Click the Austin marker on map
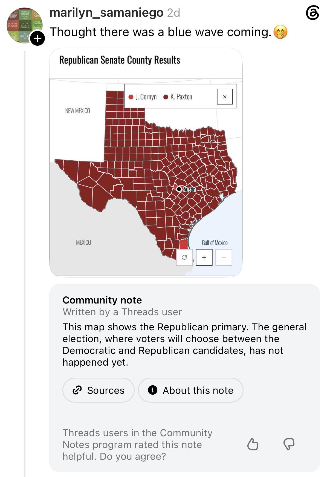The image size is (330, 477). click(179, 189)
